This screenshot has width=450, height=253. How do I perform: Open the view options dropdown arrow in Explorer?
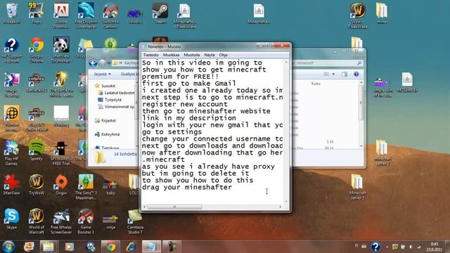click(333, 74)
